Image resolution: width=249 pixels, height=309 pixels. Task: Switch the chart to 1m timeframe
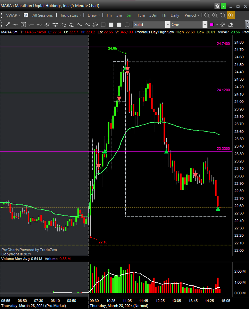(109, 15)
